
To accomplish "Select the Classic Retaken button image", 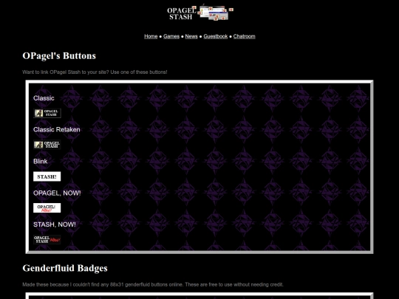I will (x=47, y=145).
